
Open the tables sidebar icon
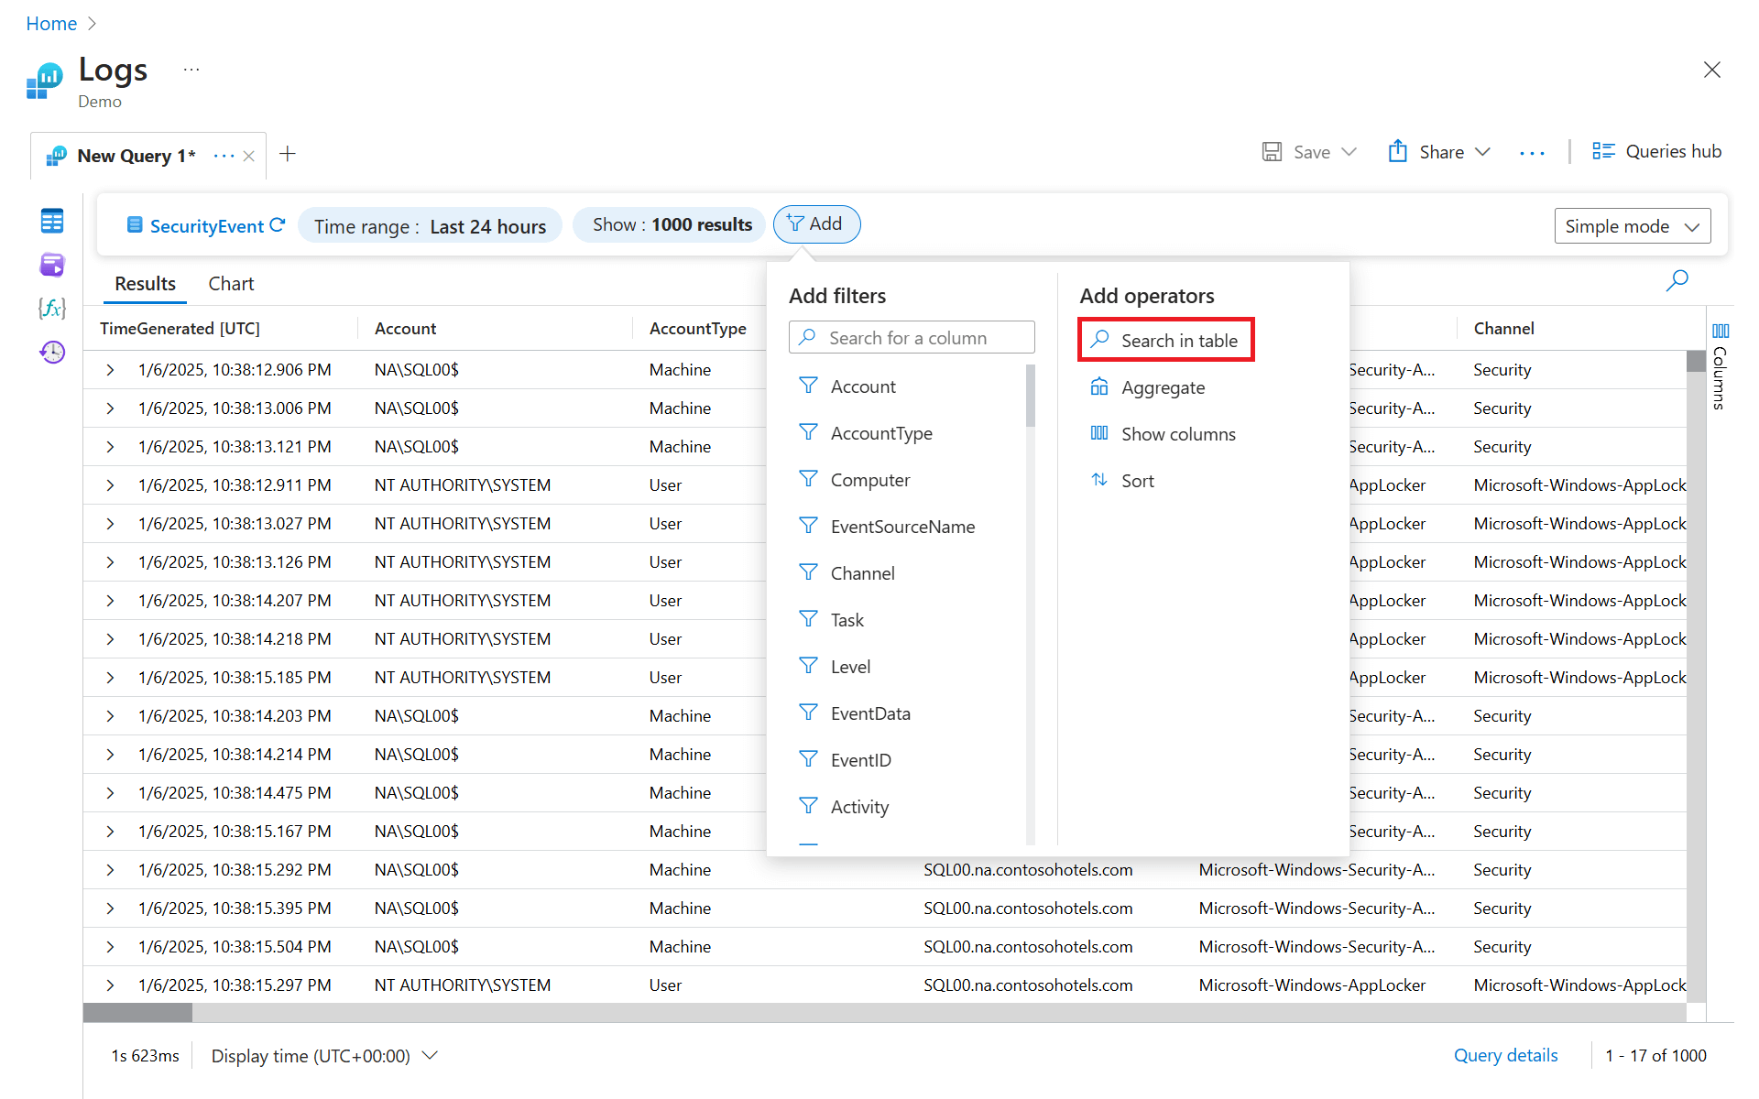[52, 221]
